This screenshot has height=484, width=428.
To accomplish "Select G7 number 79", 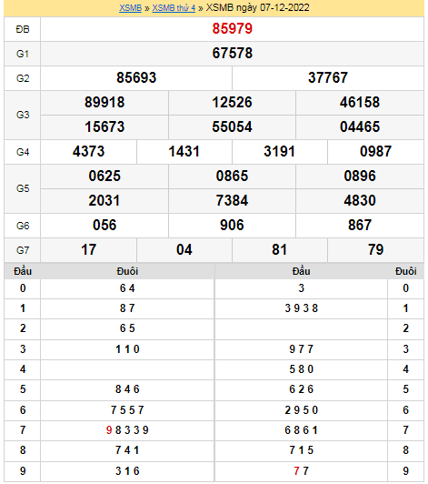I will click(375, 249).
